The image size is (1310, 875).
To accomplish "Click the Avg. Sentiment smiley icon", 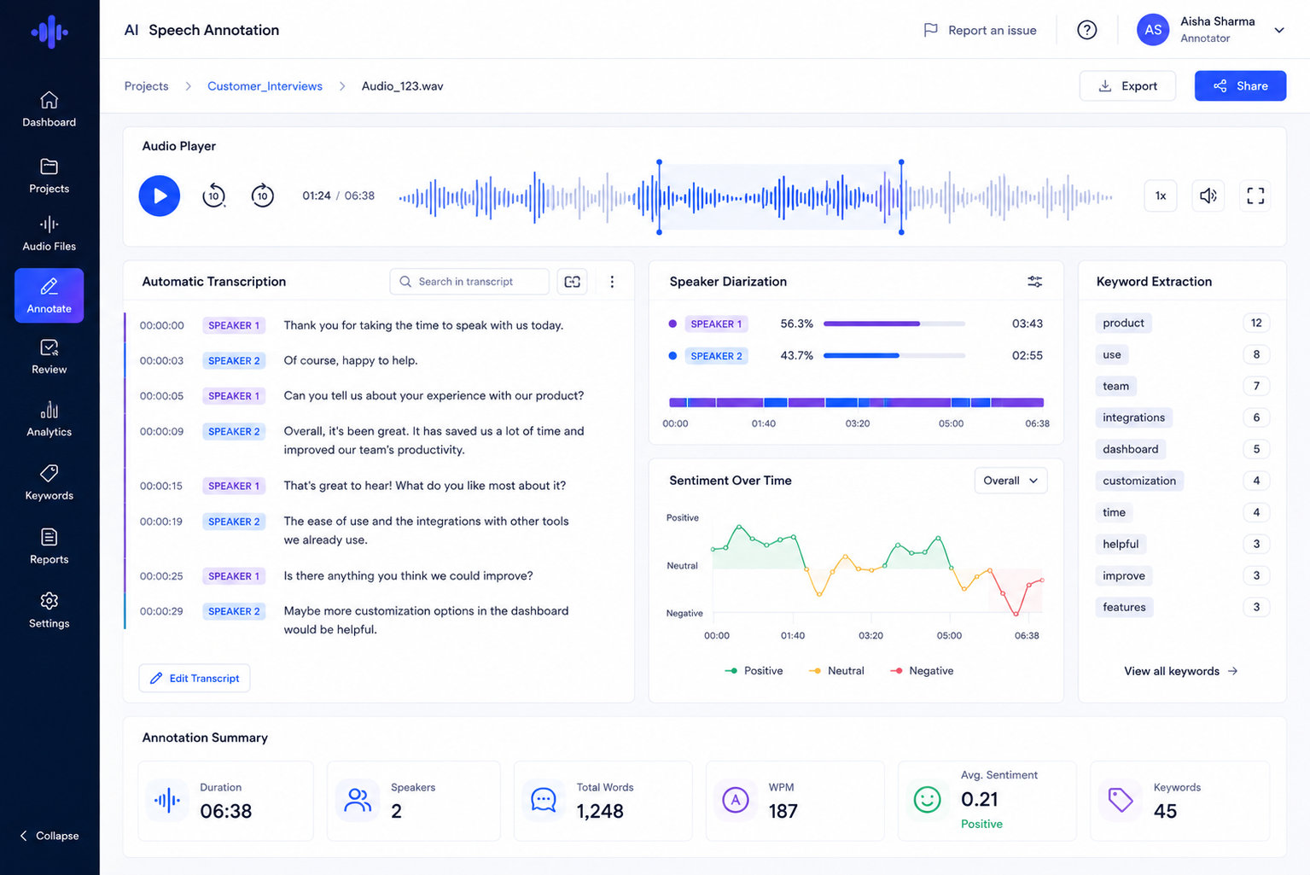I will (927, 799).
